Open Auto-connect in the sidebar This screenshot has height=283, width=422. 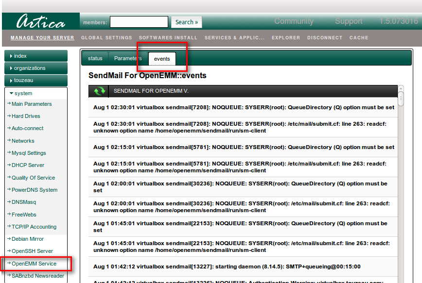(x=27, y=128)
